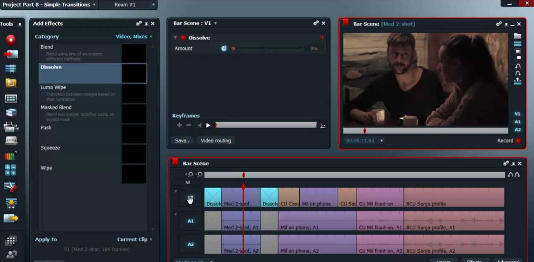
Task: Click the Keyframes position bar
Action: click(265, 125)
